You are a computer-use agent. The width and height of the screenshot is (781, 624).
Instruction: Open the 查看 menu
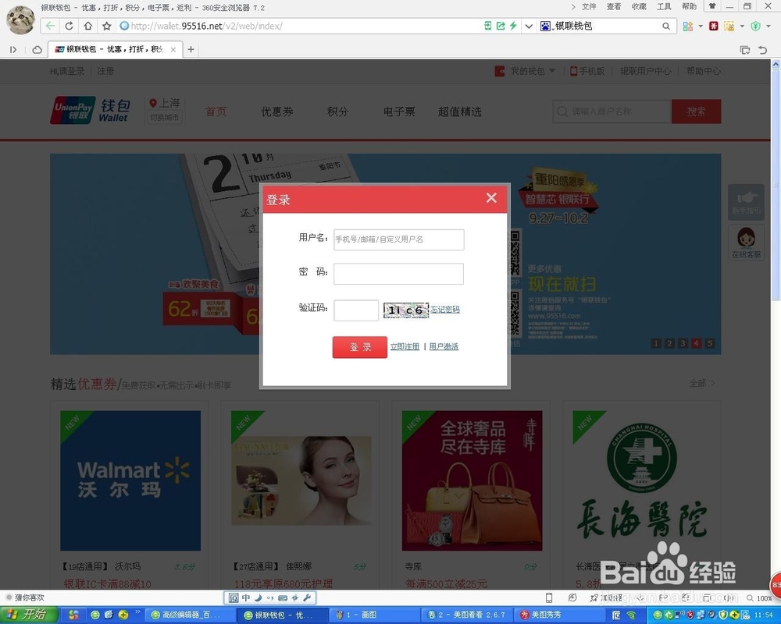pos(614,6)
